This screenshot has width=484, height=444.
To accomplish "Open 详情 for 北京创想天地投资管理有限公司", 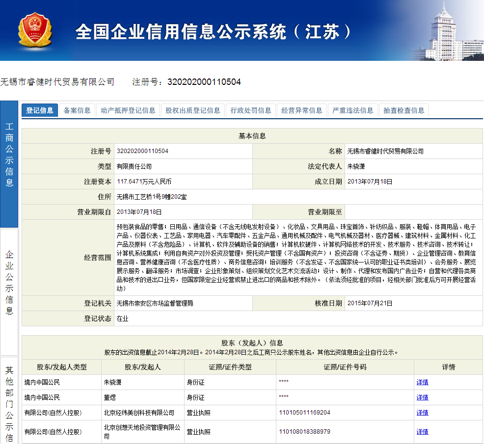I will 423,432.
